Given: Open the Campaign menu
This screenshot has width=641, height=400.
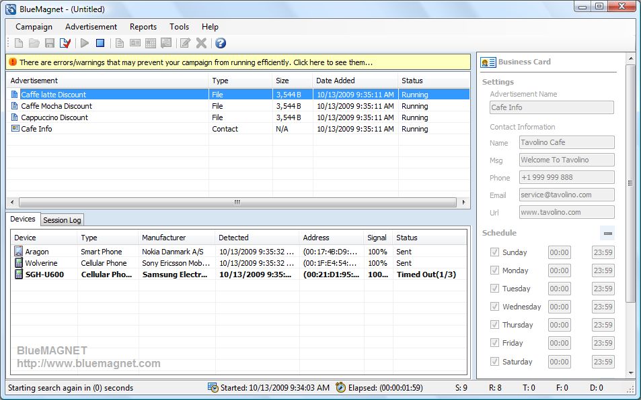Looking at the screenshot, I should [x=34, y=27].
